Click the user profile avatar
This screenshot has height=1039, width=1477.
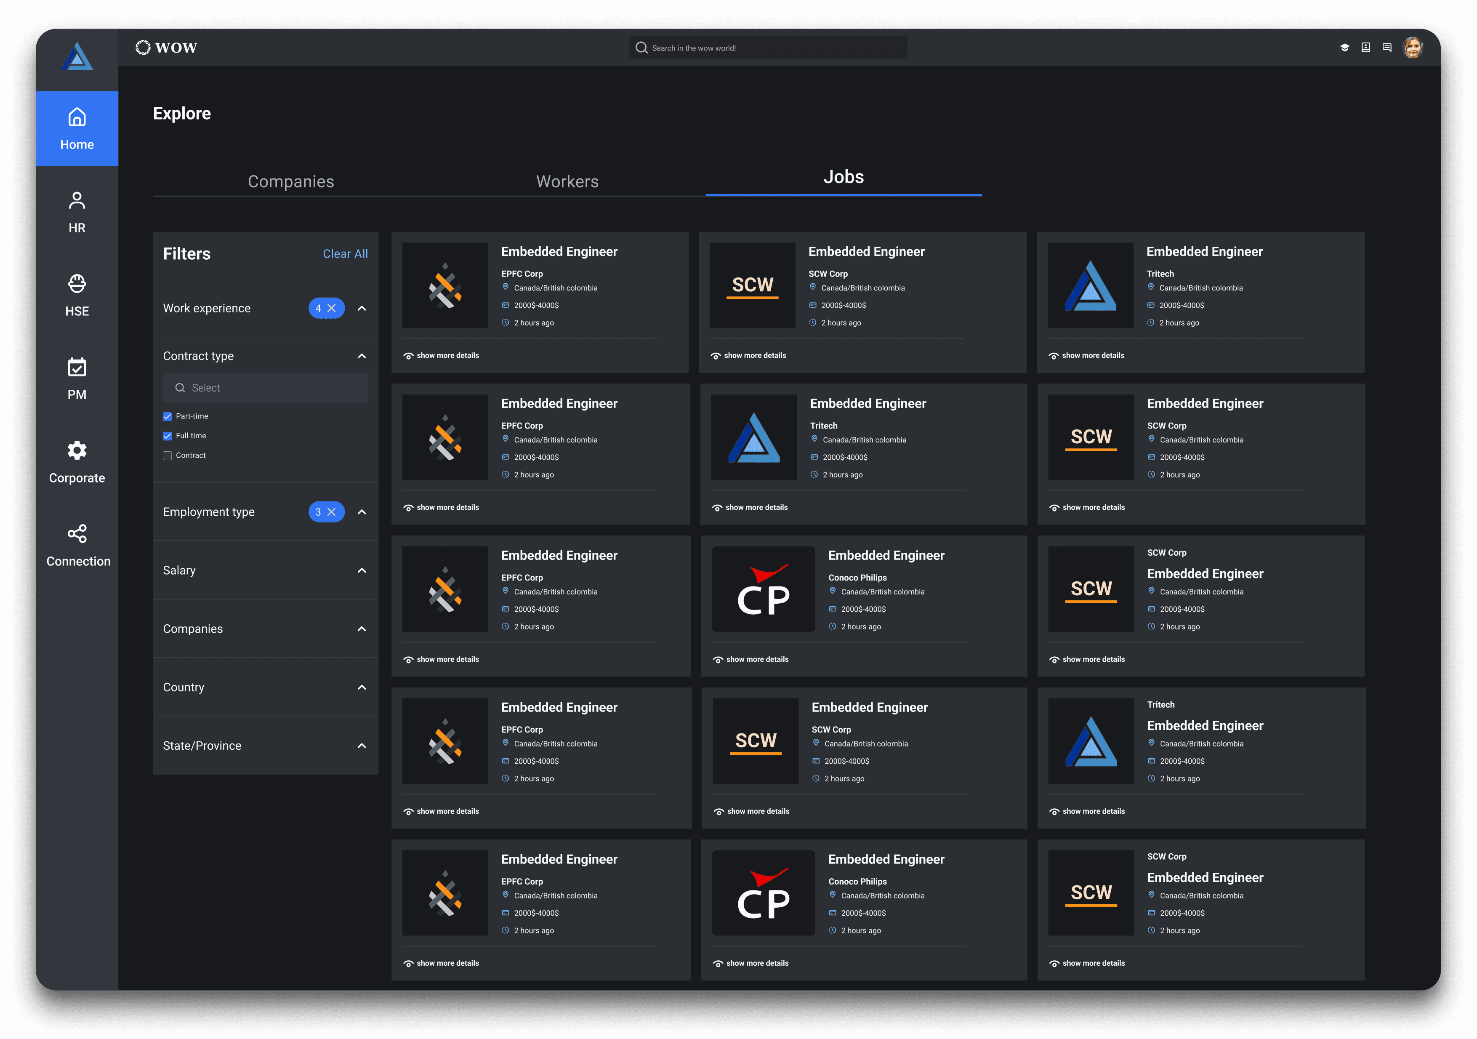[x=1413, y=48]
